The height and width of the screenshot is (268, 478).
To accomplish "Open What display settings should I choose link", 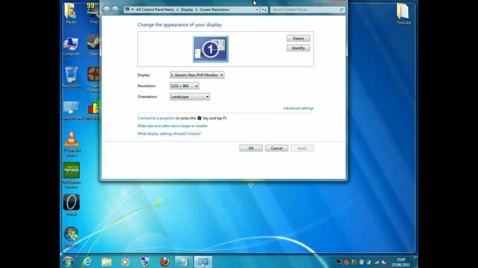I will (169, 134).
